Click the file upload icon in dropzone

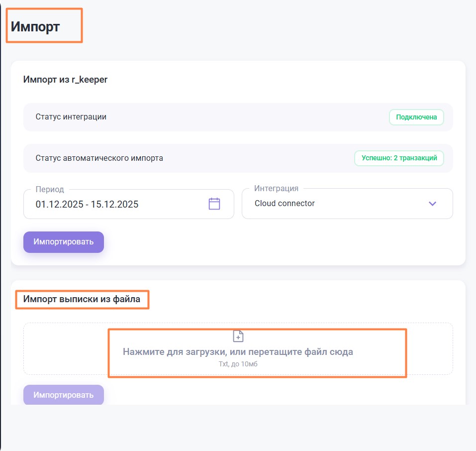coord(238,336)
